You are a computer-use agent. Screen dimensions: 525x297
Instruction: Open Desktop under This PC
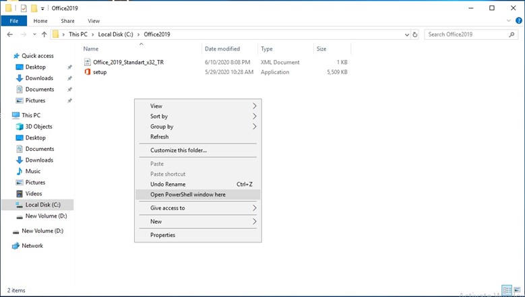(36, 137)
